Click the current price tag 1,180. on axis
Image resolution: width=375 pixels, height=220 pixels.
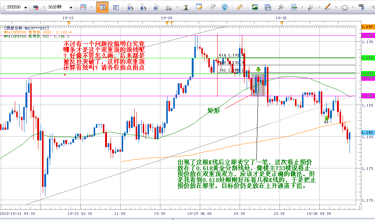[x=368, y=132]
